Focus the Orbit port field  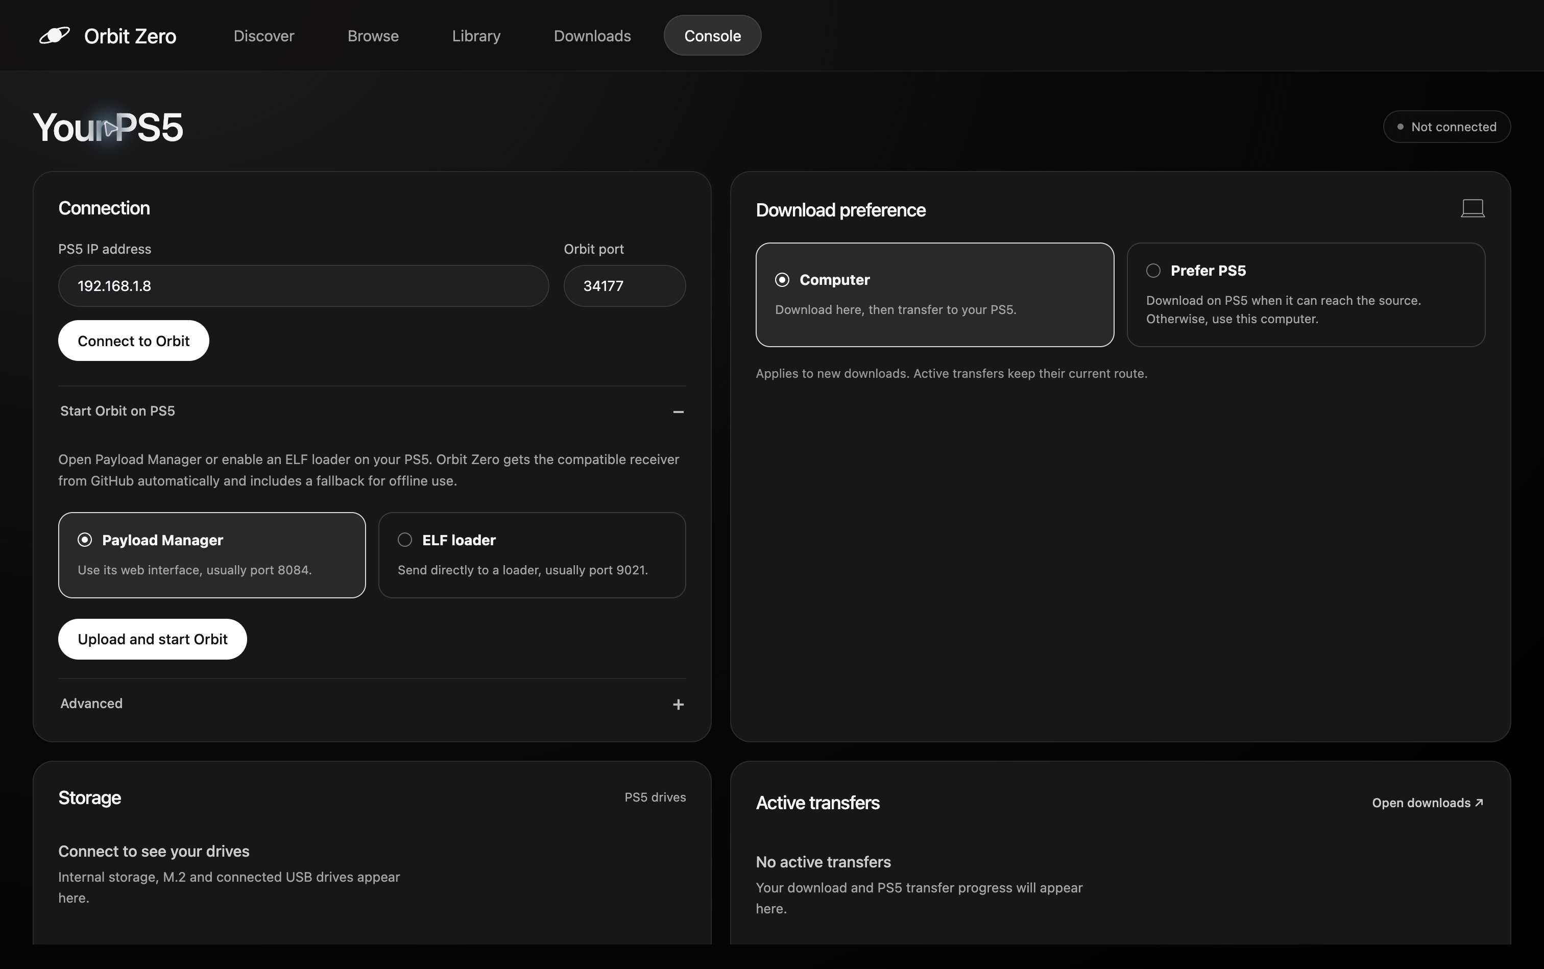click(624, 286)
